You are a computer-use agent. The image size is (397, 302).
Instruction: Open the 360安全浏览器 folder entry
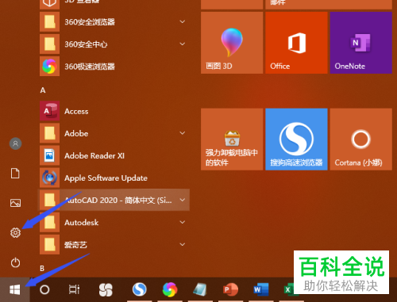114,21
